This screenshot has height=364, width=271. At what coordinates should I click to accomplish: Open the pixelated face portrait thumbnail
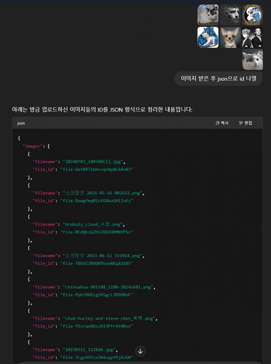coord(230,15)
